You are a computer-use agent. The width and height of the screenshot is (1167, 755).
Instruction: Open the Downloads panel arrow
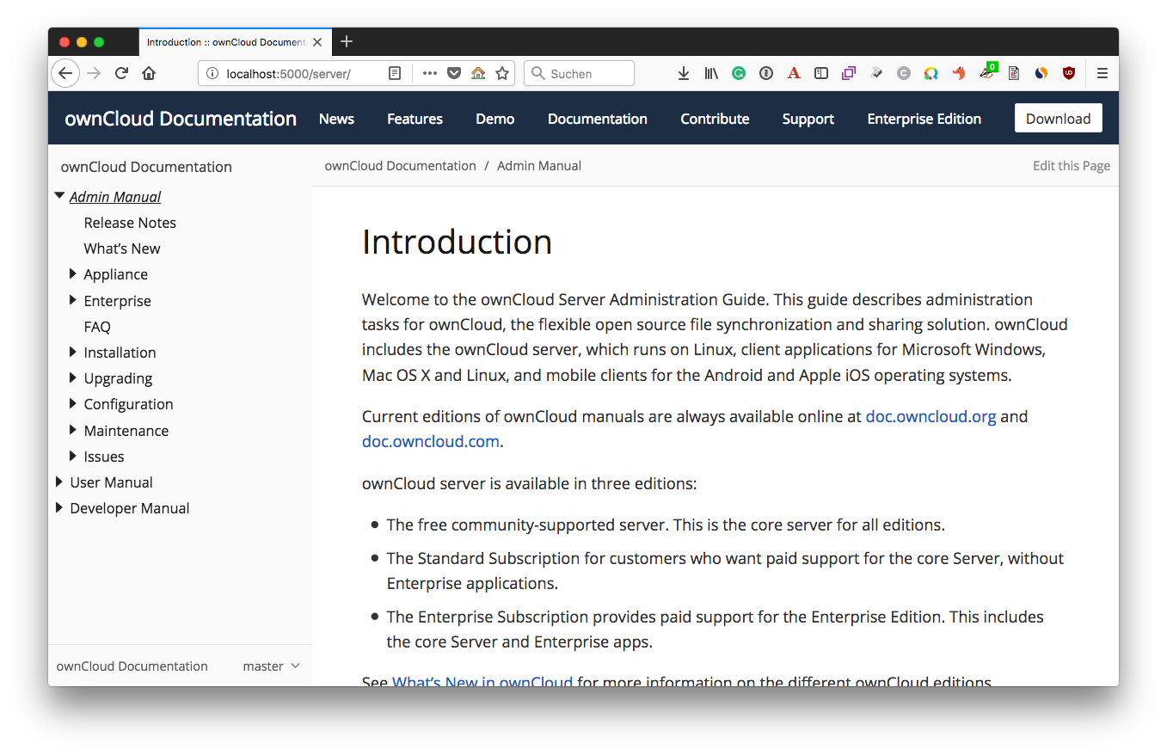click(x=684, y=74)
